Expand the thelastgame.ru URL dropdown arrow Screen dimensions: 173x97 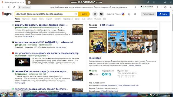tap(47, 74)
